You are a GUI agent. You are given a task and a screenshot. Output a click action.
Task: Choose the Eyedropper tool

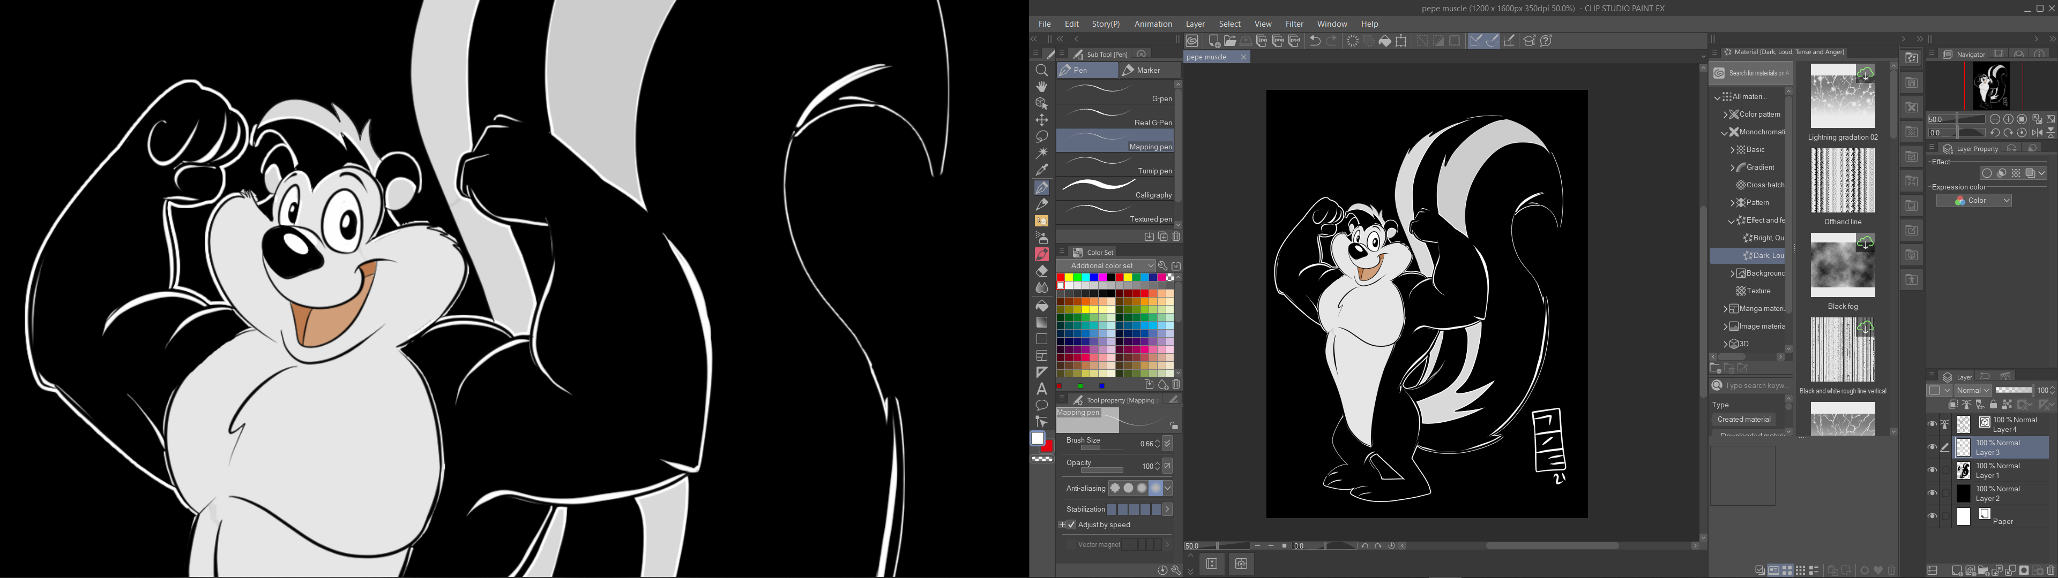(x=1042, y=170)
